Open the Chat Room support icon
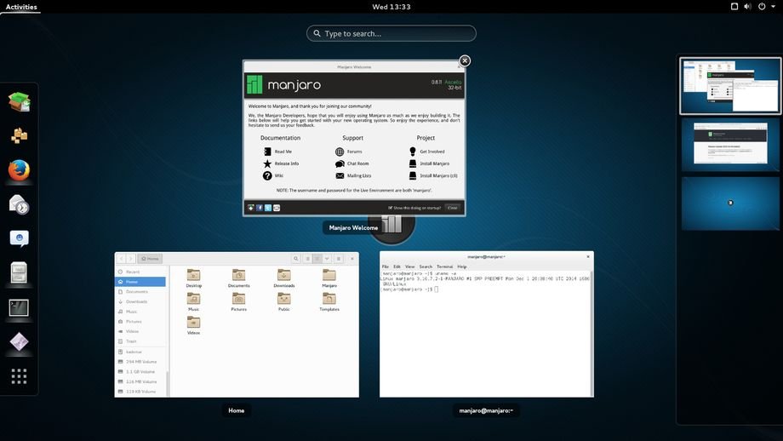 tap(340, 163)
